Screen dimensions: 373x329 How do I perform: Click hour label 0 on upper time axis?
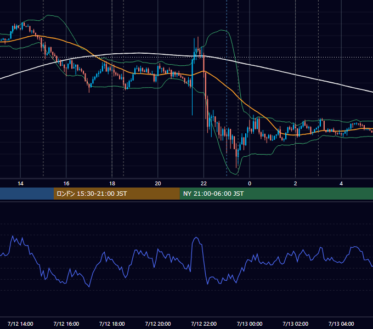pyautogui.click(x=250, y=184)
